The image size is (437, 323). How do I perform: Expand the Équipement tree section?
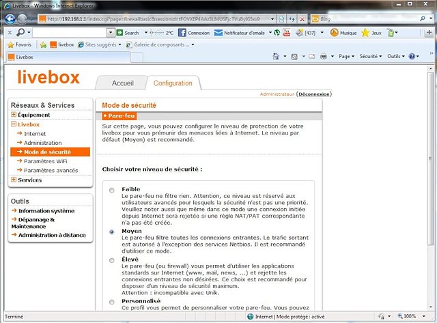pos(14,115)
